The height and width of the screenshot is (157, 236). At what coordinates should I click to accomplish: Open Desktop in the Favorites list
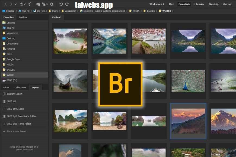click(24, 38)
